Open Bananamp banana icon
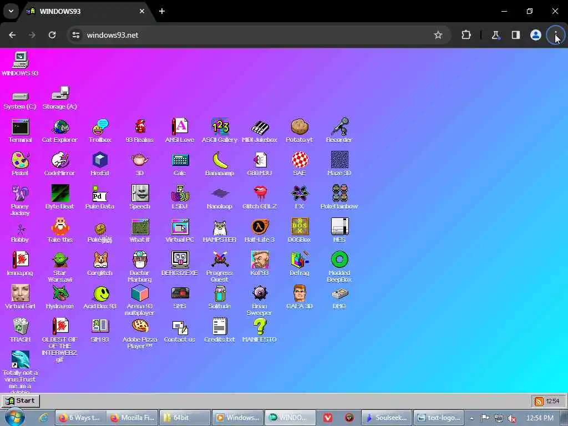 pos(220,160)
